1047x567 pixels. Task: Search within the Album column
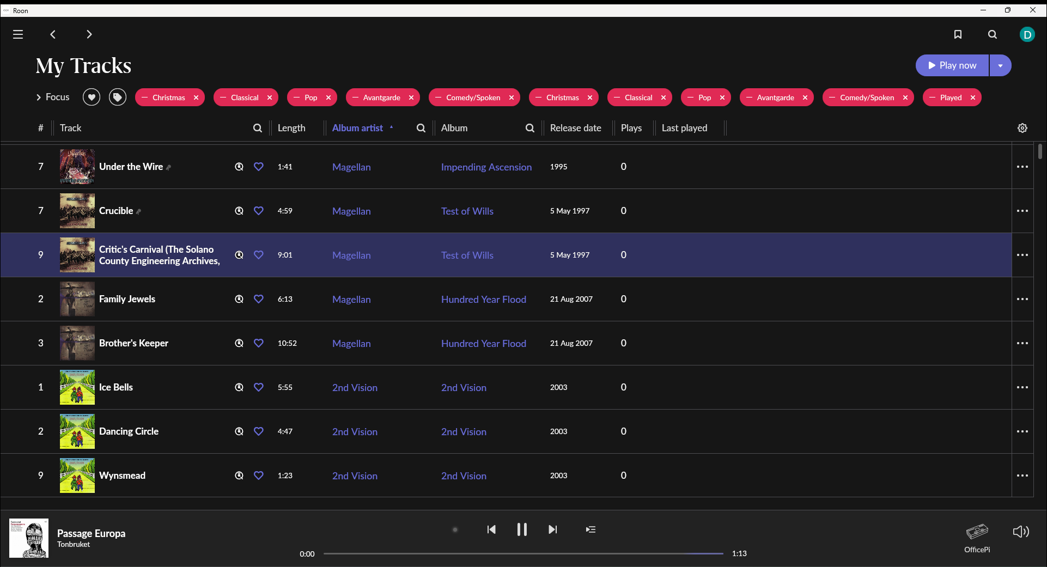pyautogui.click(x=530, y=128)
